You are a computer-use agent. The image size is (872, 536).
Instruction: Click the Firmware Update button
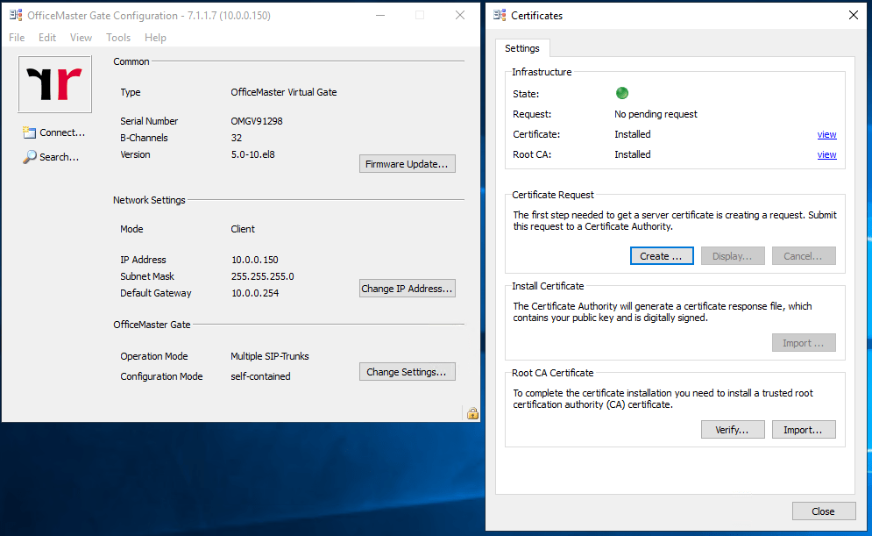coord(408,164)
